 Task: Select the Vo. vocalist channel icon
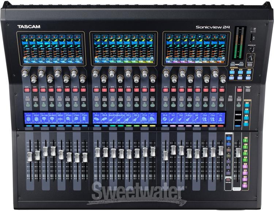point(221,119)
